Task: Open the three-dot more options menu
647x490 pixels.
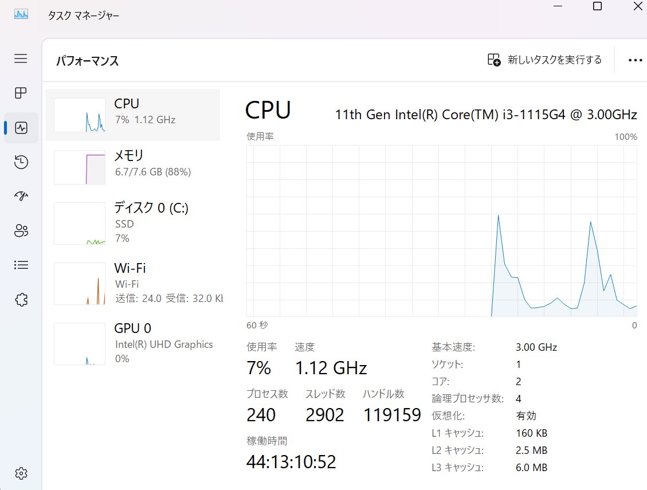Action: pyautogui.click(x=635, y=60)
